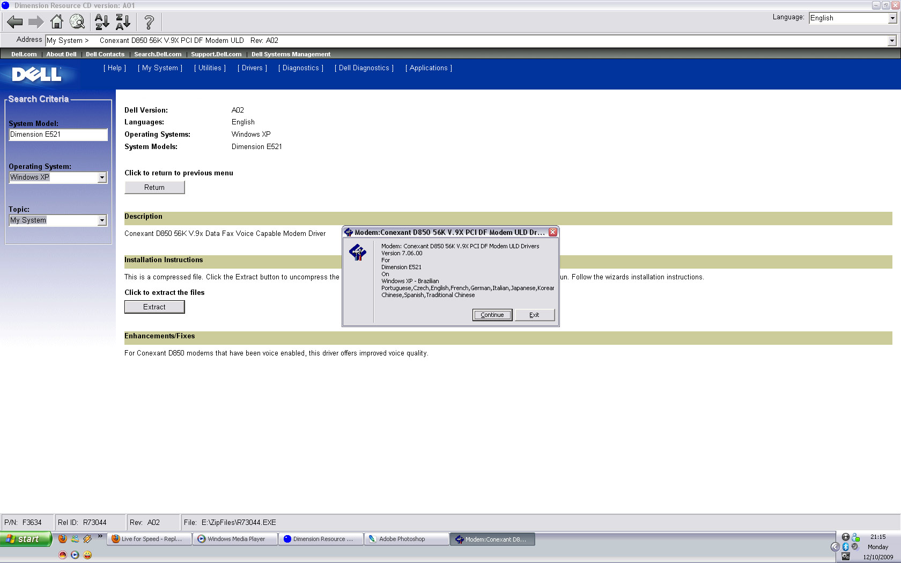Go back with the left arrow icon
This screenshot has width=901, height=563.
coord(14,22)
